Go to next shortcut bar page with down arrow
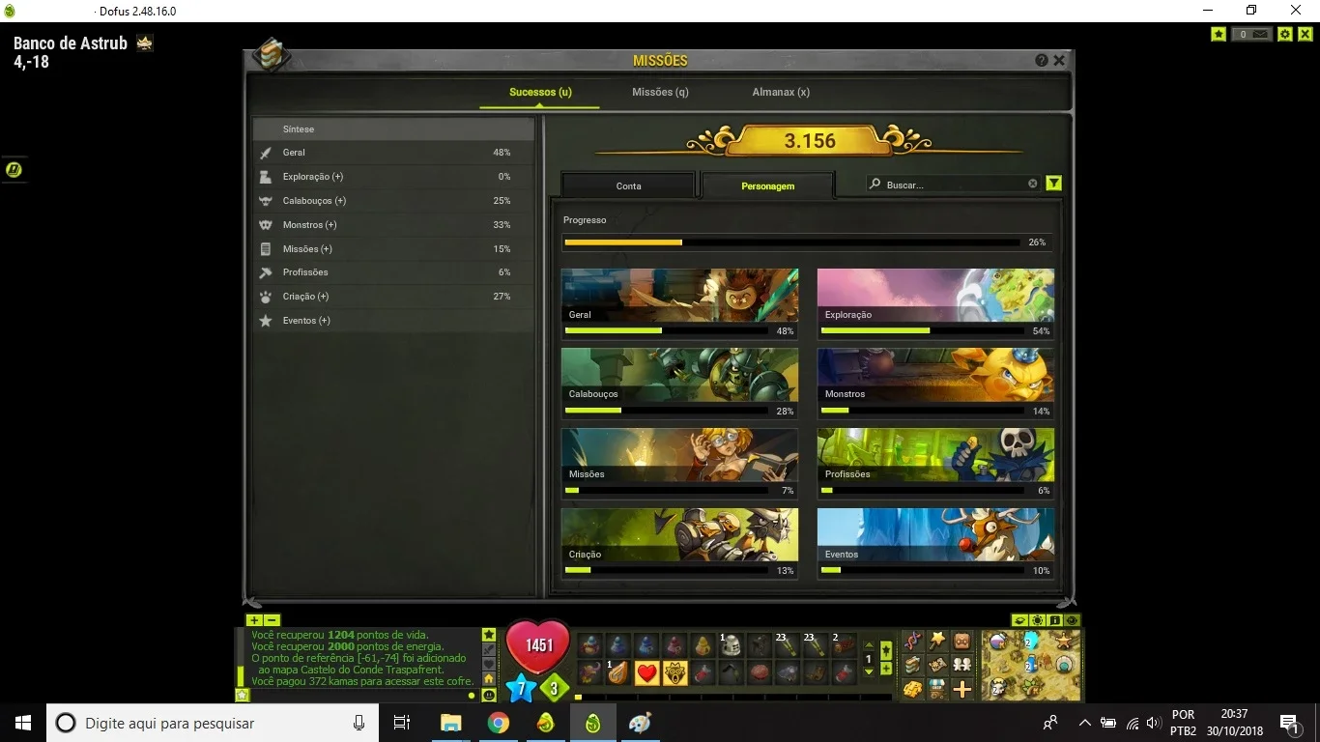1320x742 pixels. [x=869, y=670]
